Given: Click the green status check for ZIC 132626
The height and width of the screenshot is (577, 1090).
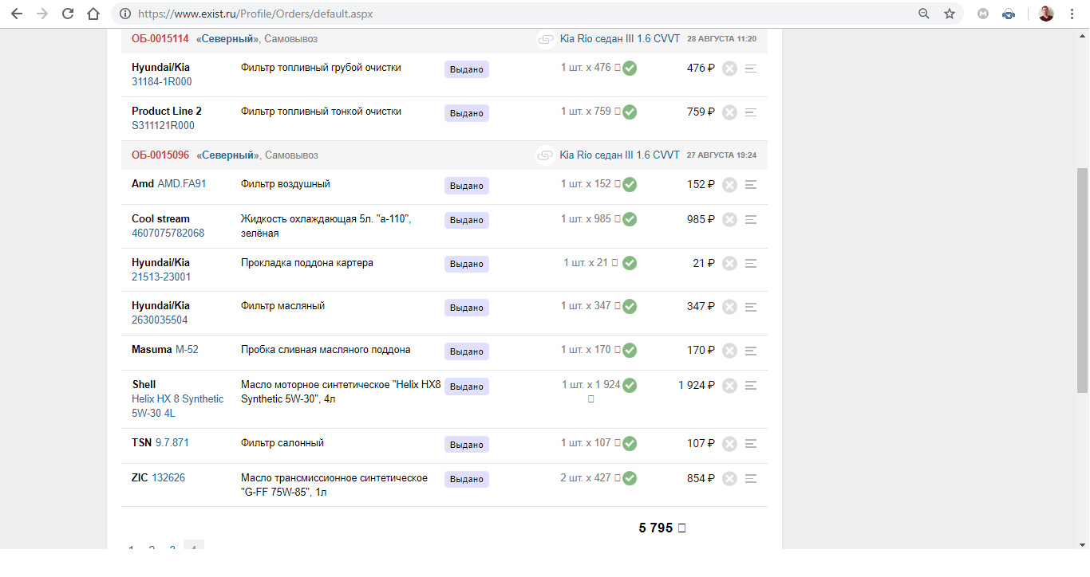Looking at the screenshot, I should (x=630, y=479).
